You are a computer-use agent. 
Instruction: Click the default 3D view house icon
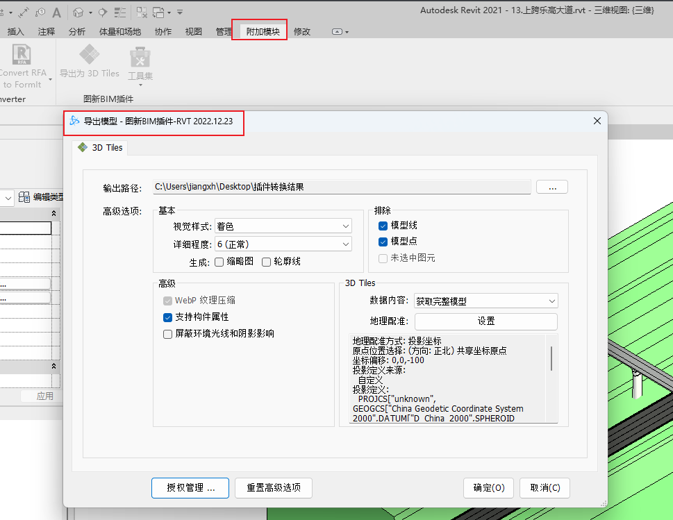tap(78, 12)
